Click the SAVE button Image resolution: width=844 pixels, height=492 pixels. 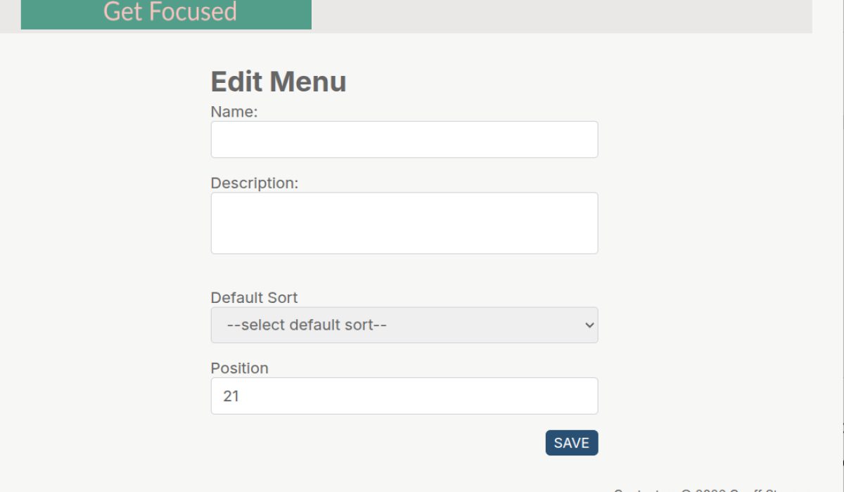(571, 443)
